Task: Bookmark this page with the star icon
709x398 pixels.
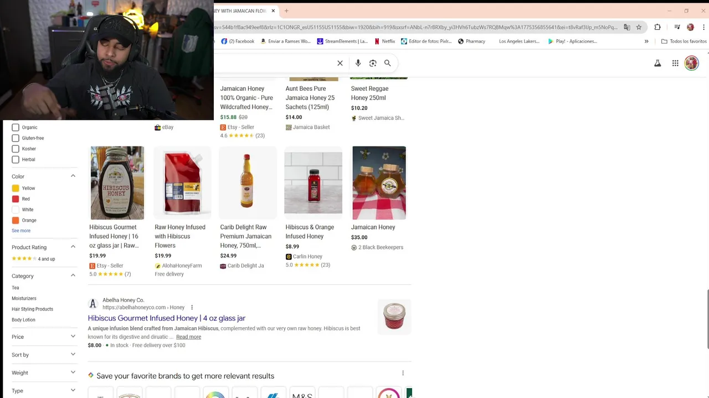Action: pyautogui.click(x=639, y=27)
